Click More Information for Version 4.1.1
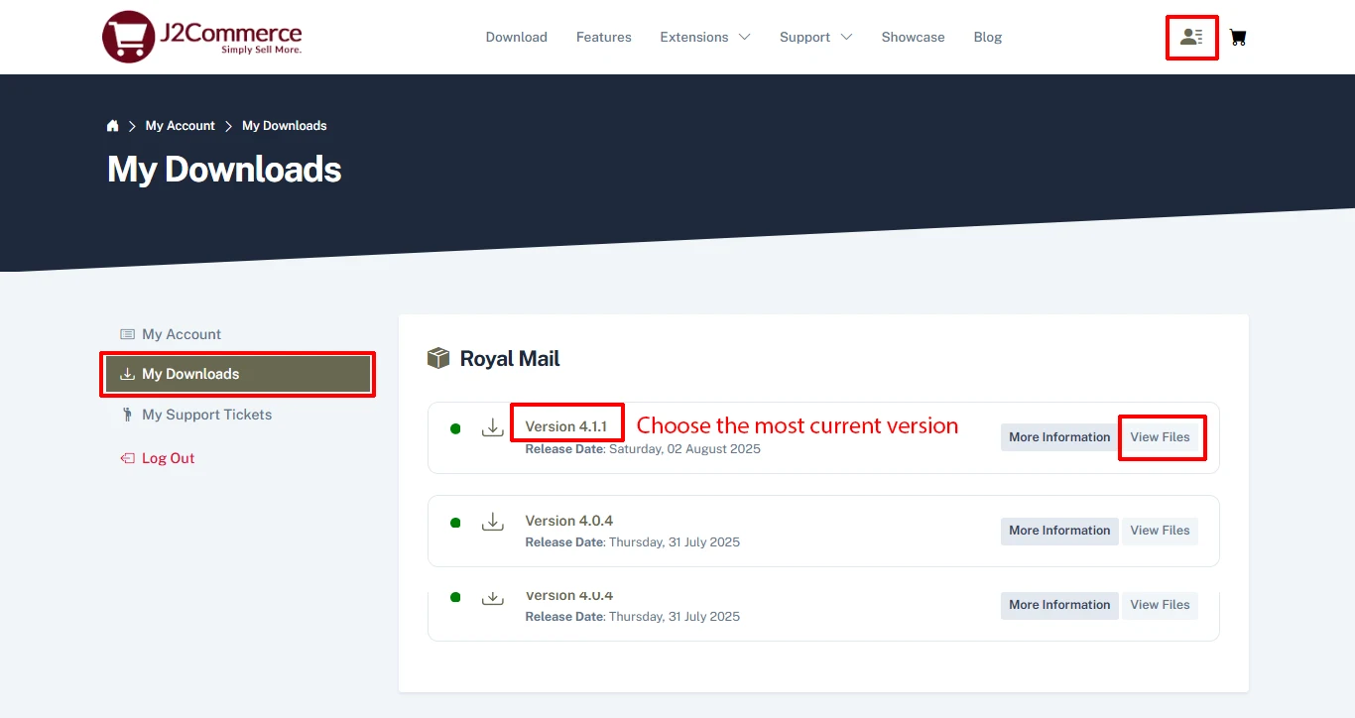Viewport: 1355px width, 718px height. click(1059, 437)
